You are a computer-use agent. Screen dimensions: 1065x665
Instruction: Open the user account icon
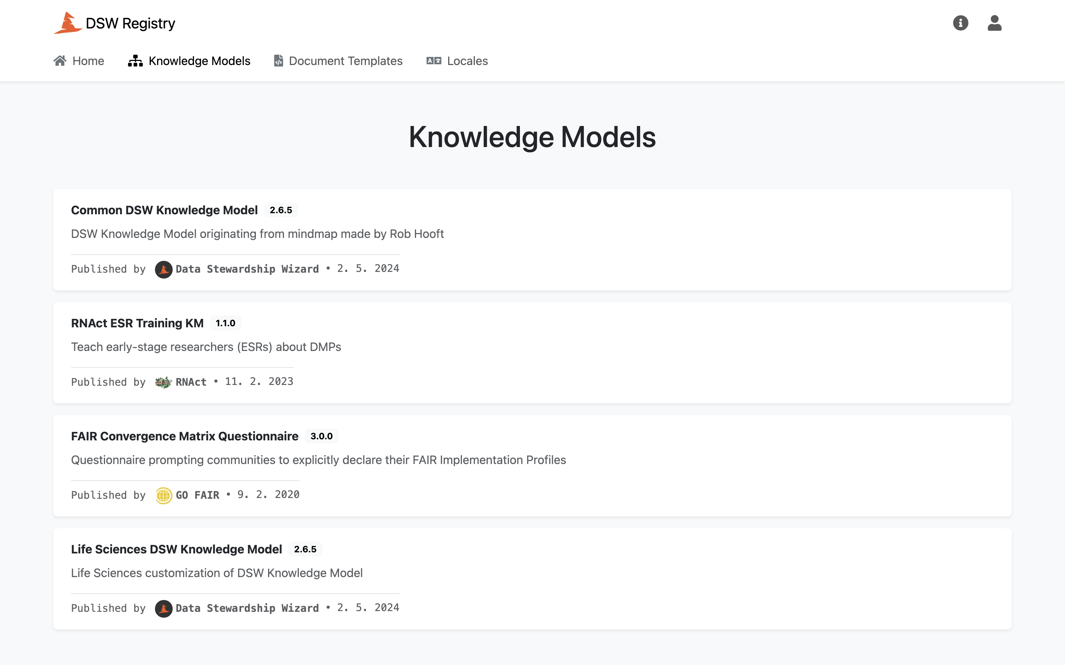pos(994,23)
